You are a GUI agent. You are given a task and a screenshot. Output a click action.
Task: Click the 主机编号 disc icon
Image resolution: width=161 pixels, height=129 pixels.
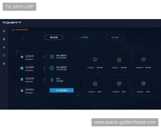[x=22, y=68]
